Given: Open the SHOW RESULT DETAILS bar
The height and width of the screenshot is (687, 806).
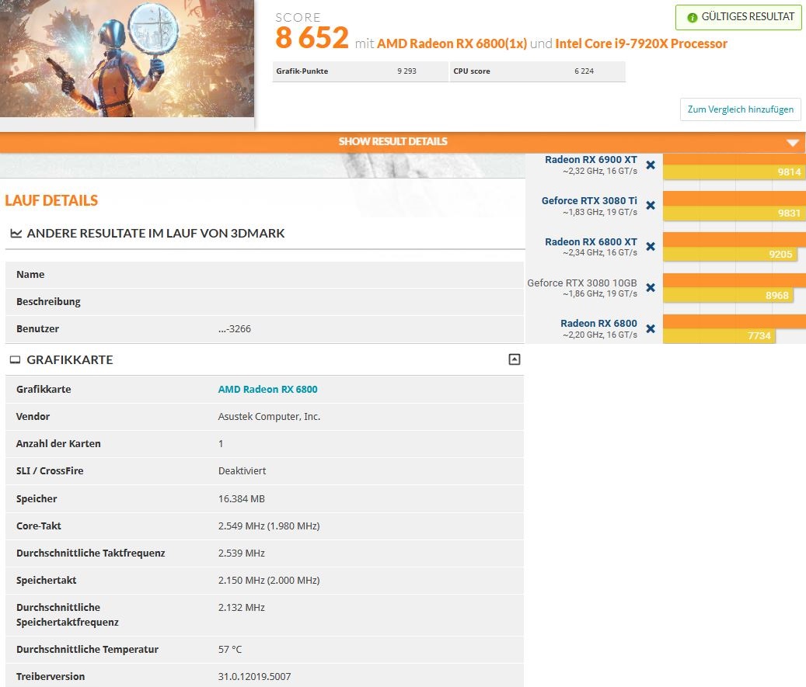Looking at the screenshot, I should (x=403, y=142).
